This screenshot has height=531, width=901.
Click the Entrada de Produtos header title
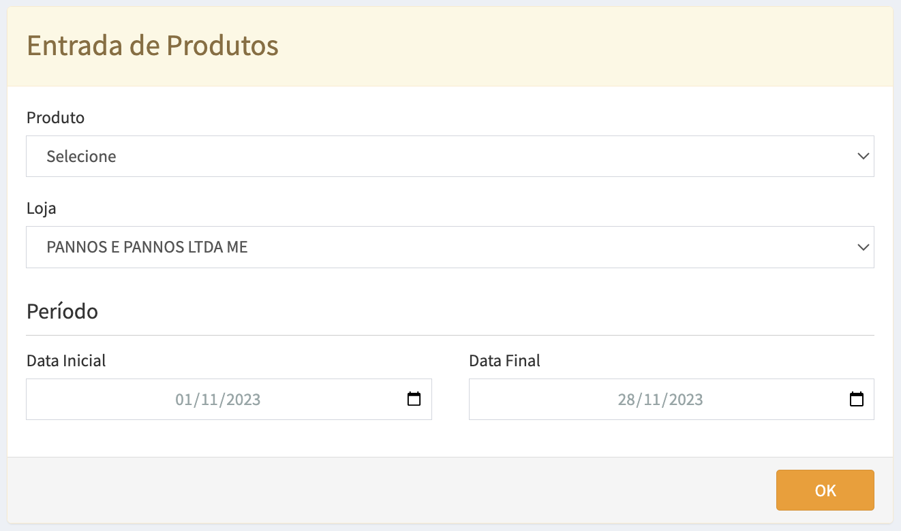(152, 46)
